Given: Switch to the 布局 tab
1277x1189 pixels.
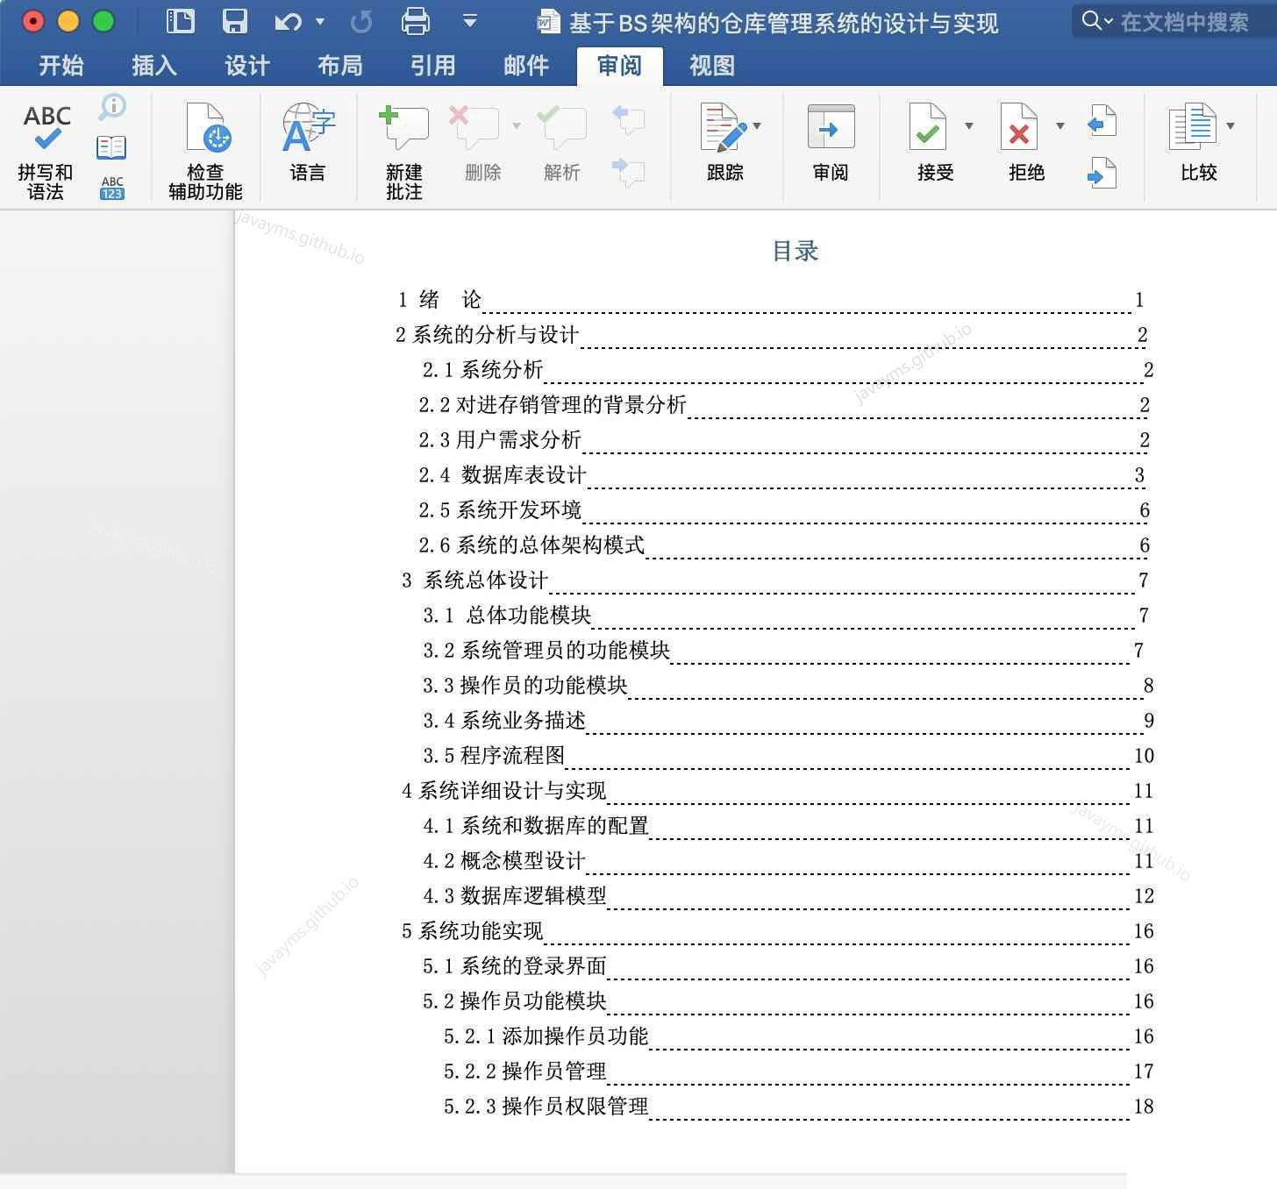Looking at the screenshot, I should pos(340,65).
